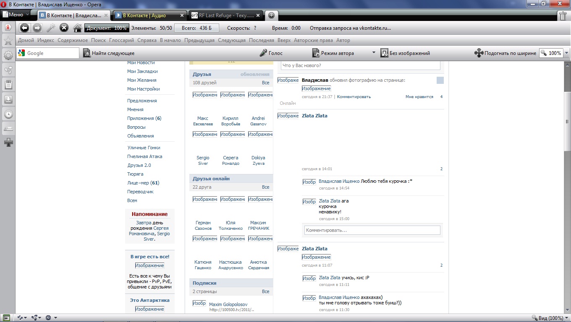Viewport: 571px width, 322px height.
Task: Expand the Opera Link dropdown arrow
Action: tap(26, 318)
